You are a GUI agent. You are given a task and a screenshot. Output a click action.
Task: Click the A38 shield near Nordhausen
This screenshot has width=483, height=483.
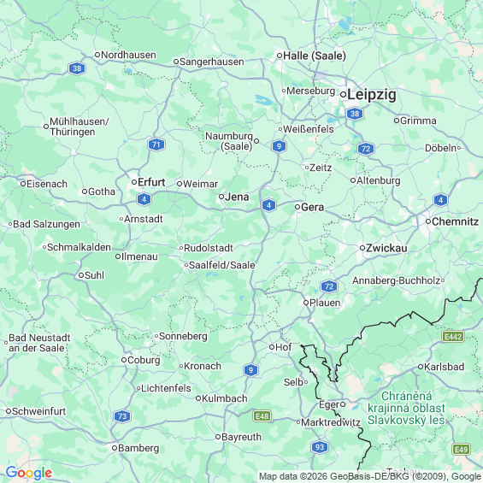point(77,68)
